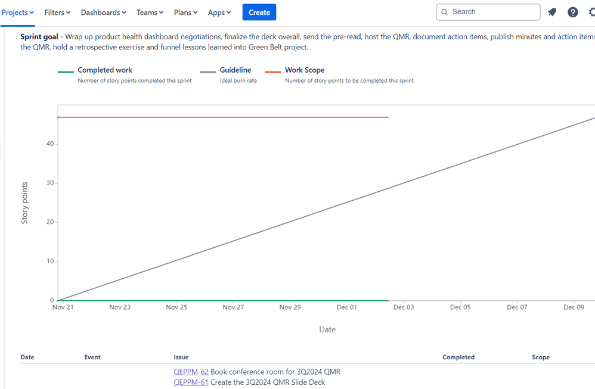Click the Nov 27 axis label

click(x=233, y=307)
